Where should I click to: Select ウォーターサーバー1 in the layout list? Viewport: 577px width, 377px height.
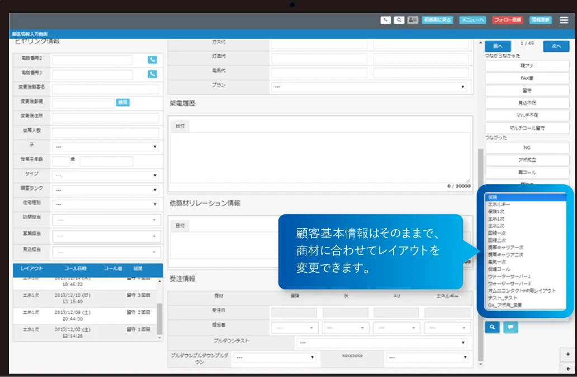pos(525,277)
